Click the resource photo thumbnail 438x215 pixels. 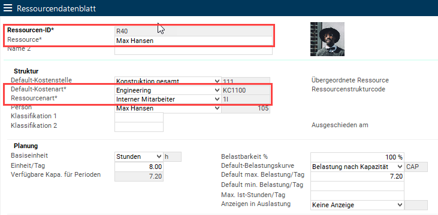pos(327,39)
